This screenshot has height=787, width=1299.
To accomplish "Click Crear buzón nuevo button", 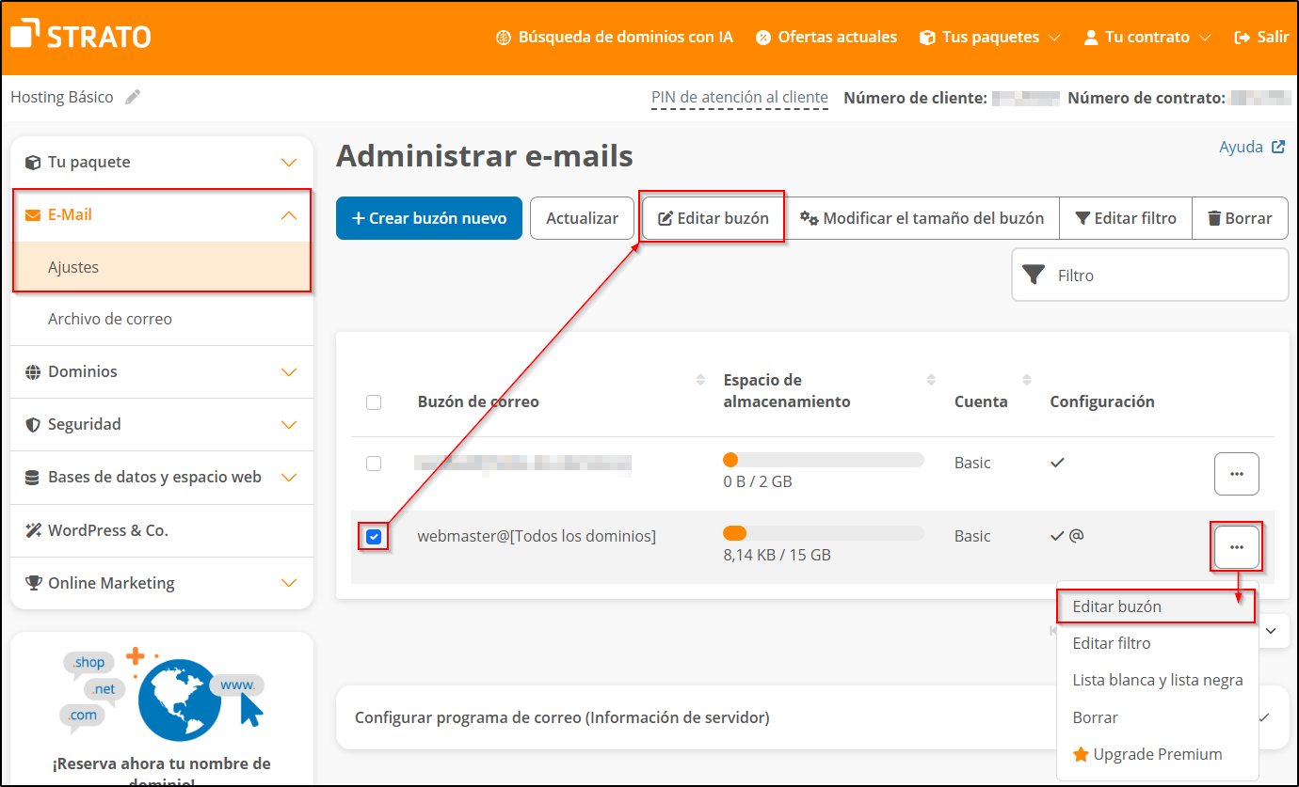I will 428,218.
